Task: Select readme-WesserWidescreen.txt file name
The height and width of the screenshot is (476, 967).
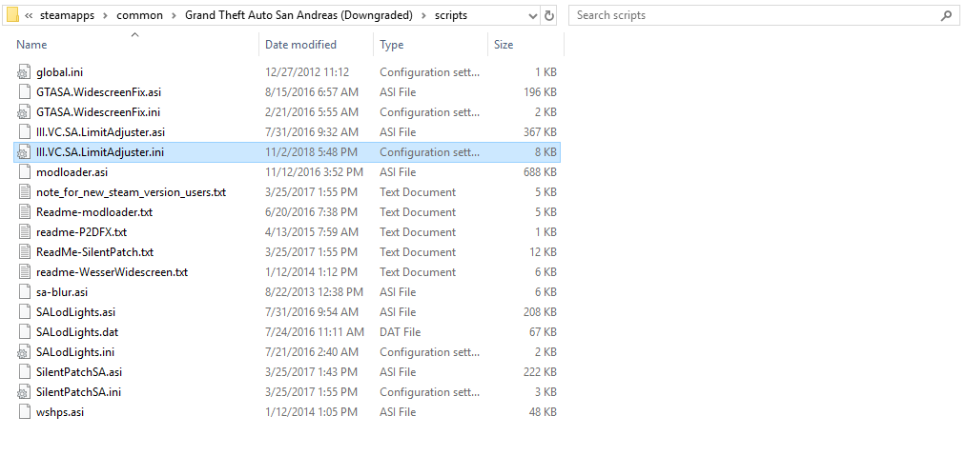Action: (113, 272)
